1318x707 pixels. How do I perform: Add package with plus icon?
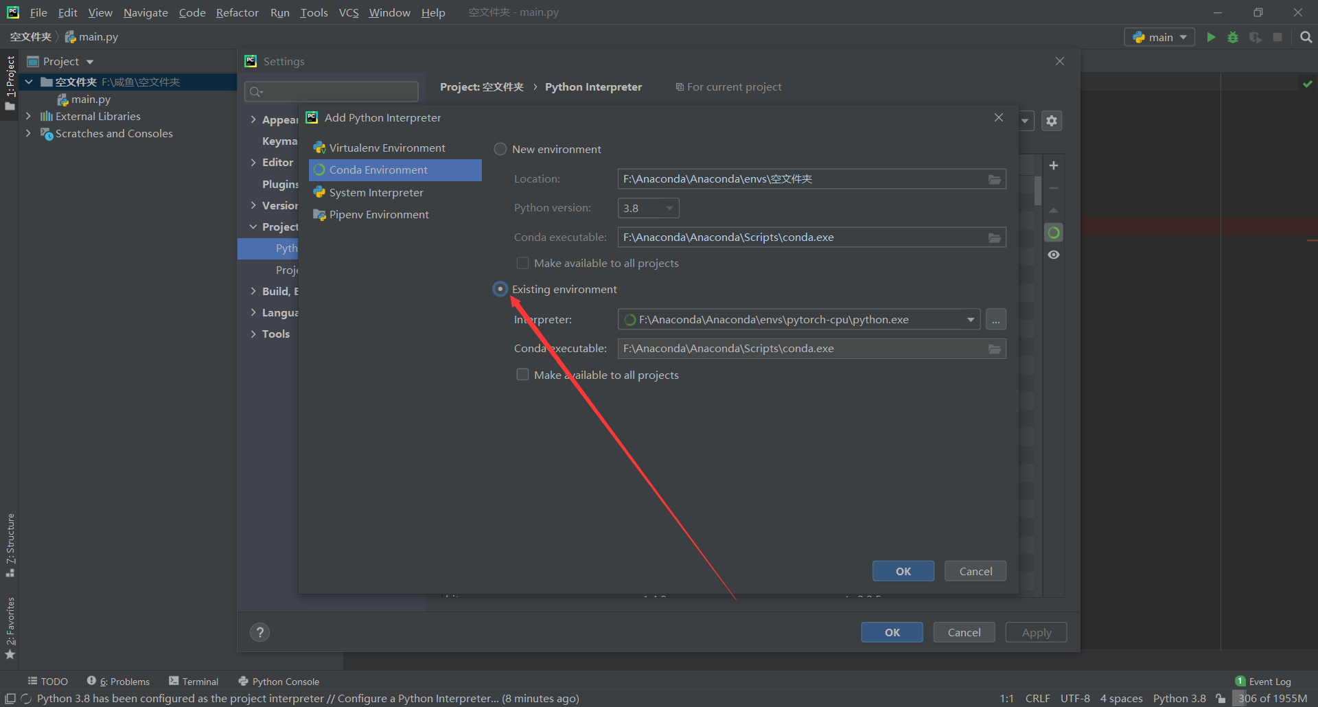(x=1054, y=165)
